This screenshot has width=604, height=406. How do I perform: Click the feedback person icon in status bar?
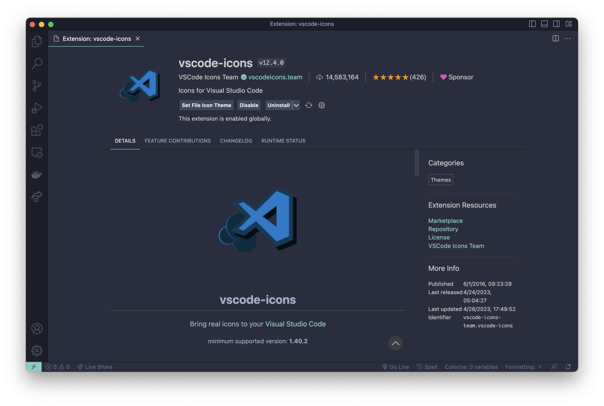(x=554, y=367)
